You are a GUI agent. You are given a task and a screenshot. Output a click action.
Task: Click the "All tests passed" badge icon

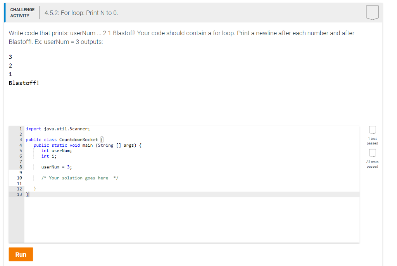pyautogui.click(x=372, y=153)
